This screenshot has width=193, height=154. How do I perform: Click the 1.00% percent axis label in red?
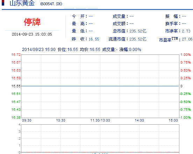[186, 55]
